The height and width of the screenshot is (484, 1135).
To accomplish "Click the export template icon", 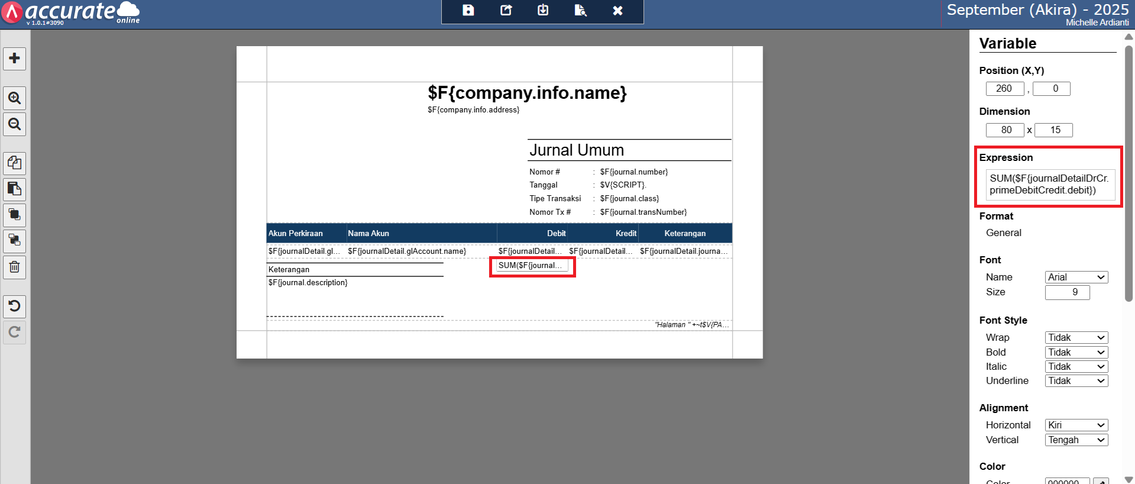I will tap(506, 11).
